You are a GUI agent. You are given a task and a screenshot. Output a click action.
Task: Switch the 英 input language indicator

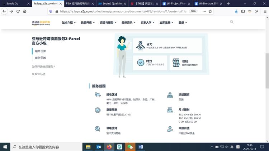tap(232, 147)
